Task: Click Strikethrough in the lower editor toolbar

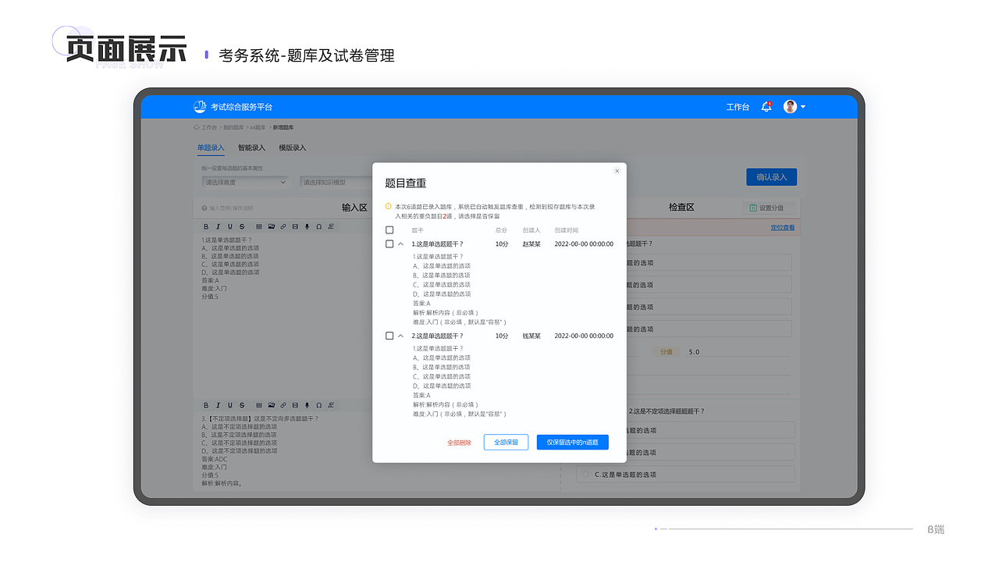Action: point(242,405)
